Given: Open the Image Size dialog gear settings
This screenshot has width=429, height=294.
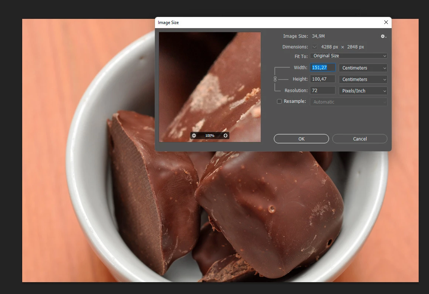Looking at the screenshot, I should pos(383,36).
